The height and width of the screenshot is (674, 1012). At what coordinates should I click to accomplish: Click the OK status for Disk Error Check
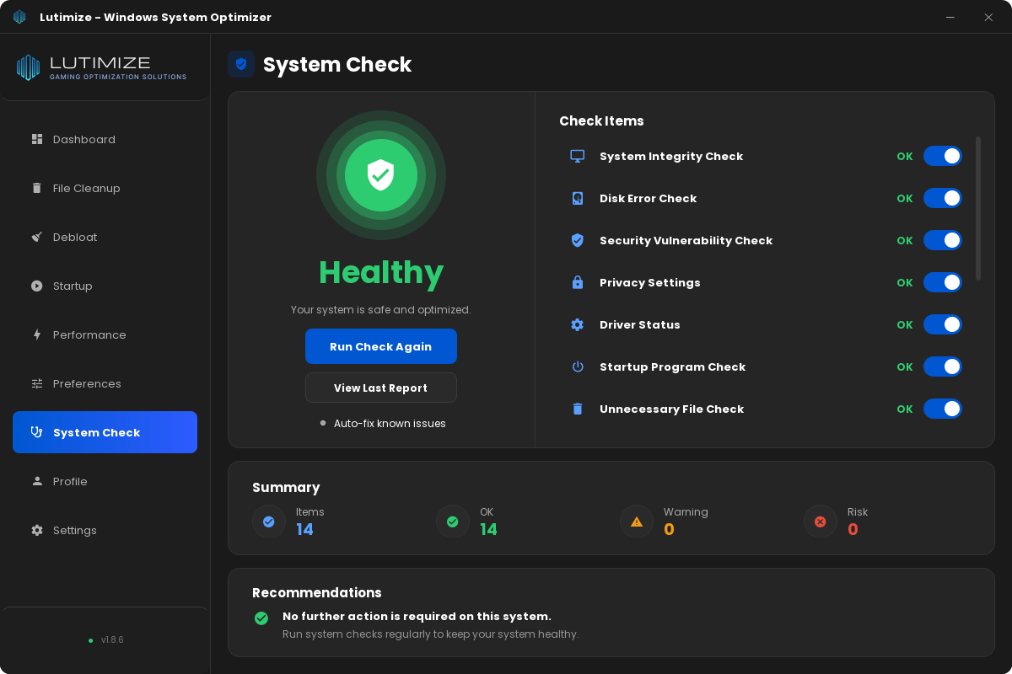click(905, 198)
